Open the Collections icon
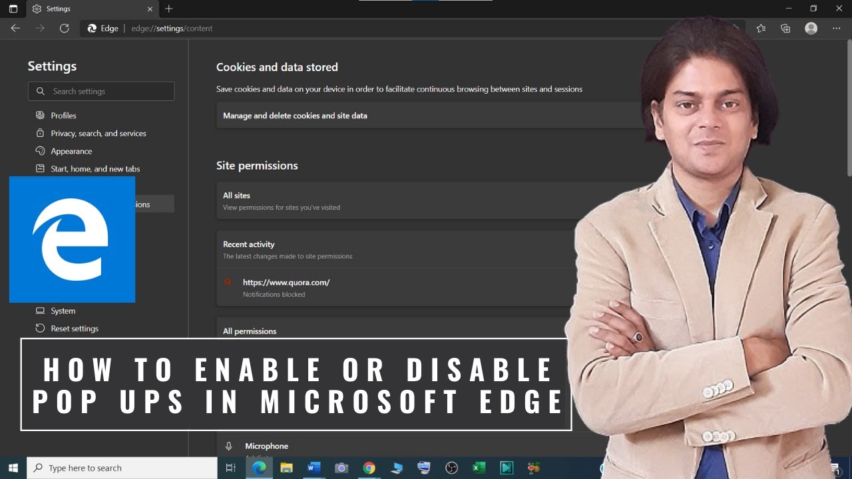The width and height of the screenshot is (852, 479). tap(785, 28)
